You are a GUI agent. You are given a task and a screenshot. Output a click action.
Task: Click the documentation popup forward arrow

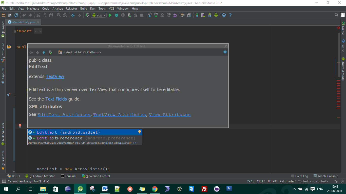click(37, 53)
